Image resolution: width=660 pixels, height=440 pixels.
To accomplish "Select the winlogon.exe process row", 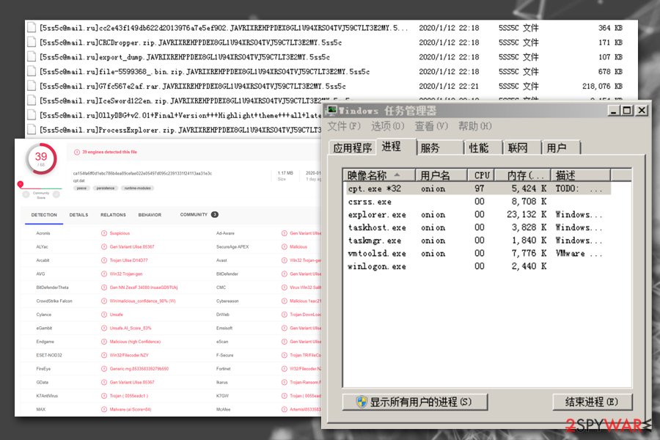I will pos(478,266).
